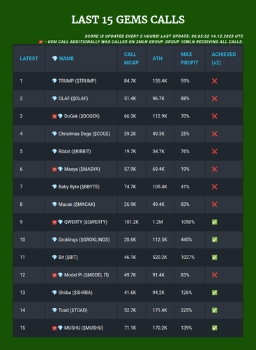Click the ACHIEVED (x2) column header

[224, 59]
